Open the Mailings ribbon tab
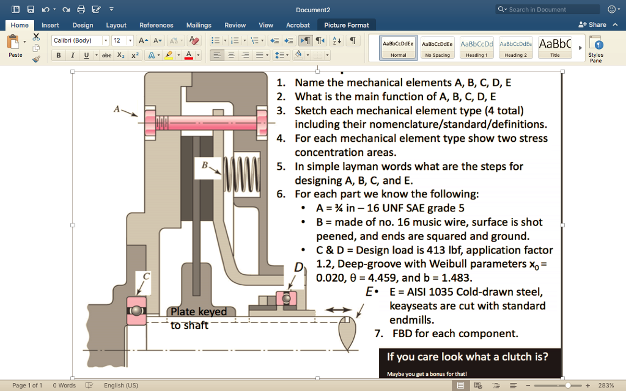626x391 pixels. [x=199, y=25]
